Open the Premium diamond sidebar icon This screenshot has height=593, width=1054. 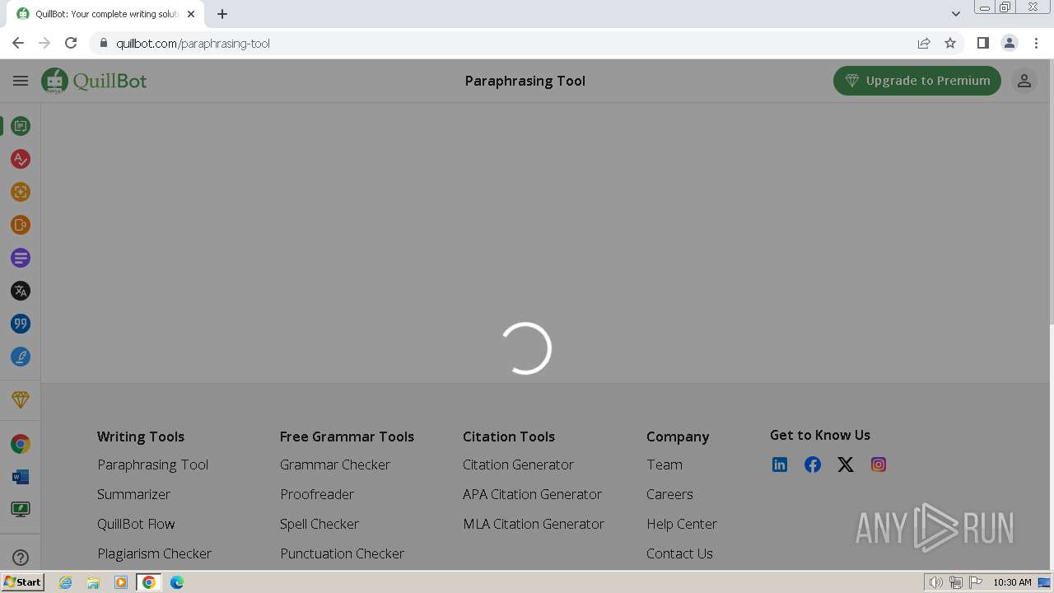21,399
